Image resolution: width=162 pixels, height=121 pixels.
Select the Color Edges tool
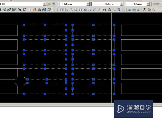pos(24,10)
